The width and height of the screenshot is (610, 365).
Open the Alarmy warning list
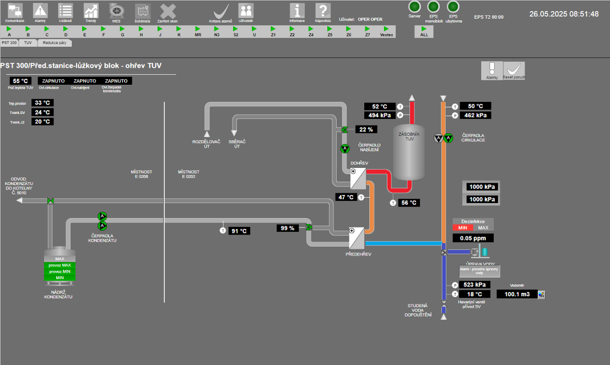point(40,11)
